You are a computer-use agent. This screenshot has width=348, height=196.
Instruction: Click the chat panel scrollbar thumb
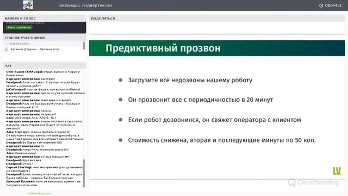click(84, 173)
